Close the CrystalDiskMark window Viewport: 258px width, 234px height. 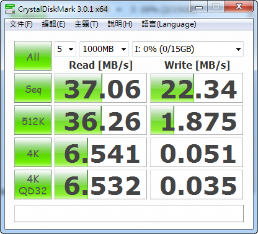click(239, 7)
